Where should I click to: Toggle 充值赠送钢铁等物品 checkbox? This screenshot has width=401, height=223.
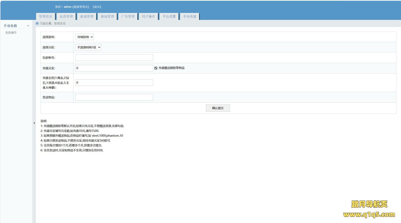(x=156, y=68)
